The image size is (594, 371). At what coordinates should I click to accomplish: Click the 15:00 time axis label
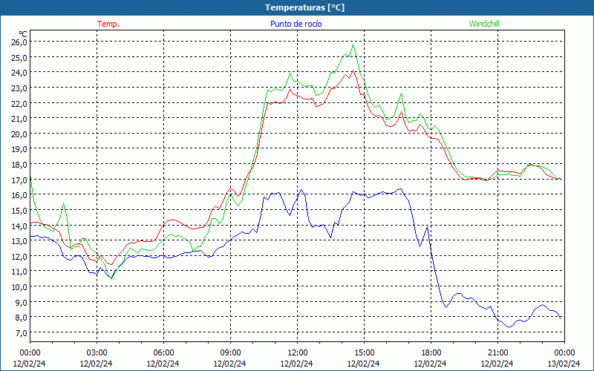click(364, 353)
